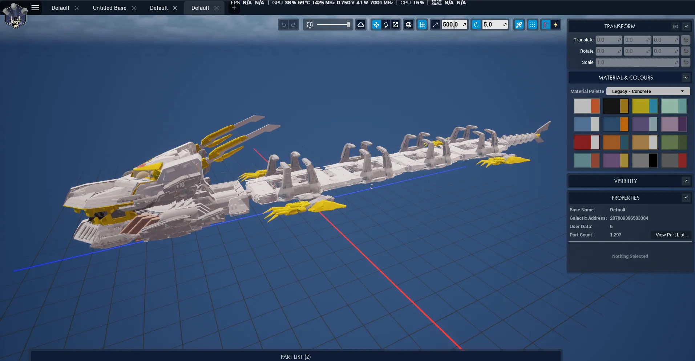Click the globe world-space icon

tap(409, 25)
